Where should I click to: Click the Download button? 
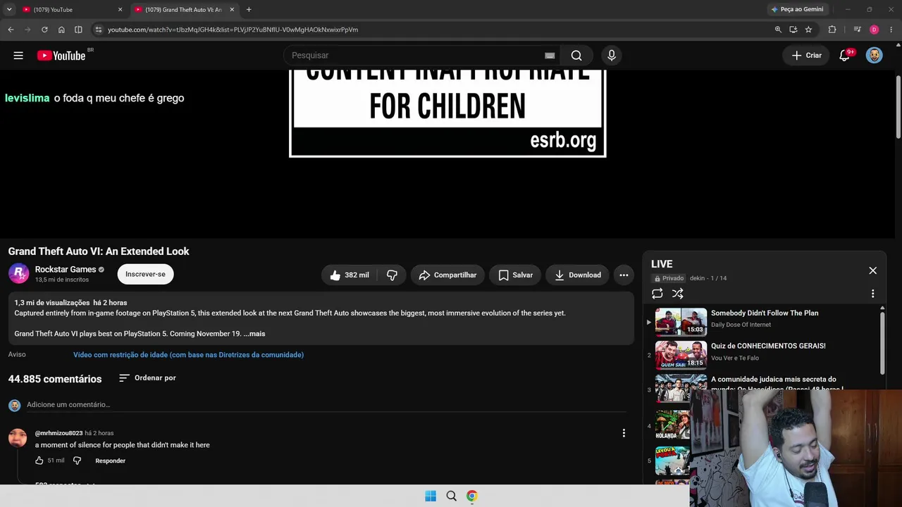[x=577, y=275]
